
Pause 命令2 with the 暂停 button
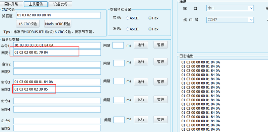tap(161, 61)
